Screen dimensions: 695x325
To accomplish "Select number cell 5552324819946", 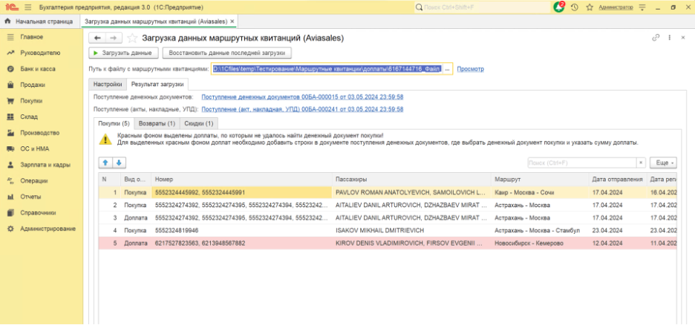I will pos(241,230).
